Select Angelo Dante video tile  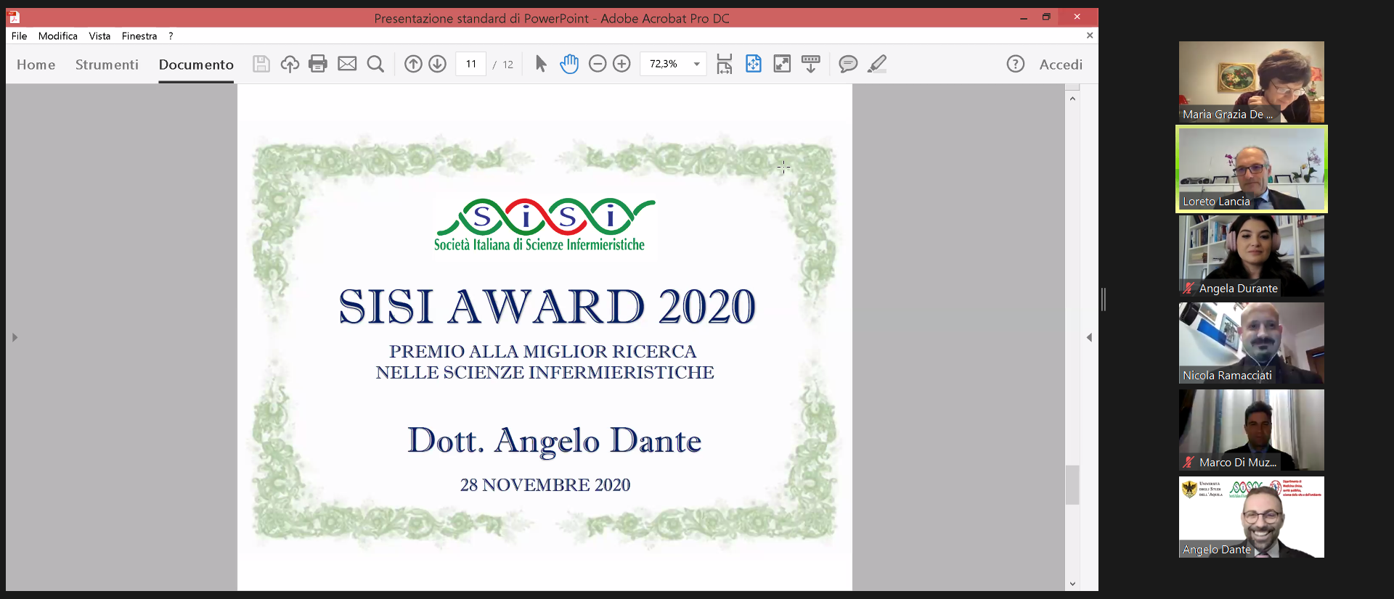[x=1252, y=517]
